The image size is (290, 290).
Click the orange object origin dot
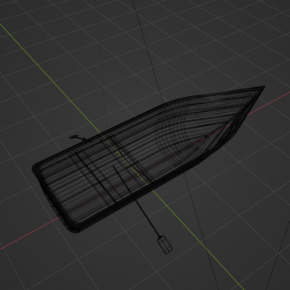138,175
